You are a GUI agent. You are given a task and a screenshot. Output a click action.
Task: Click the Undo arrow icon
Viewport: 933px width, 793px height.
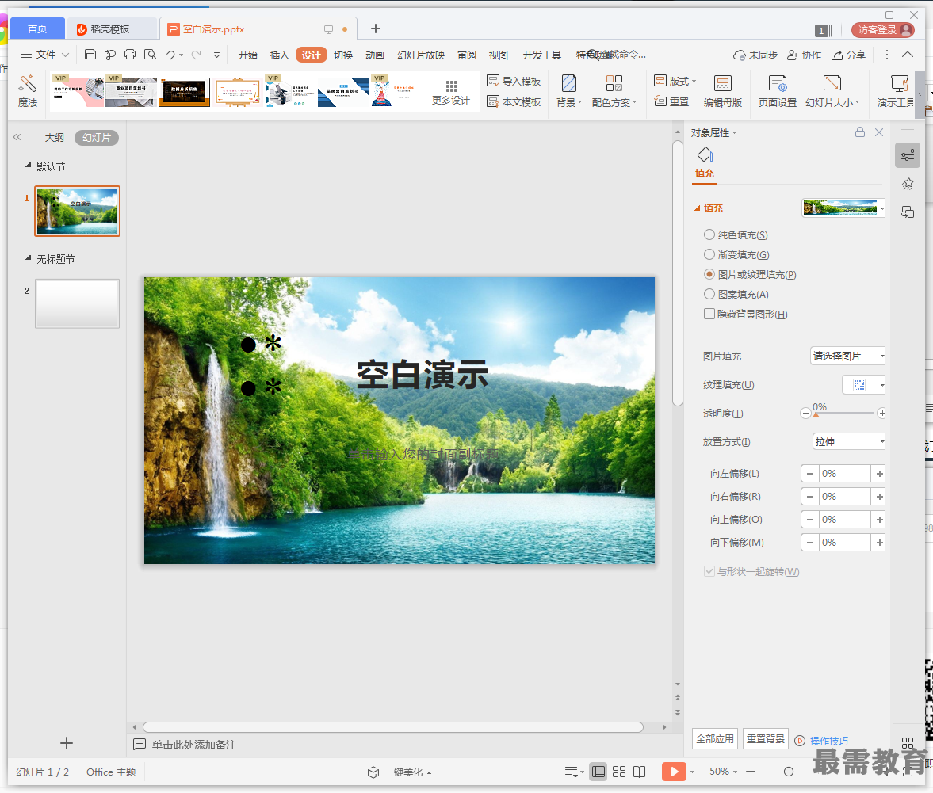pos(170,55)
